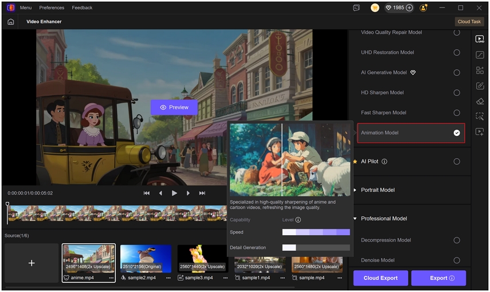
Task: Open more options for sample3.mp4
Action: click(x=225, y=278)
